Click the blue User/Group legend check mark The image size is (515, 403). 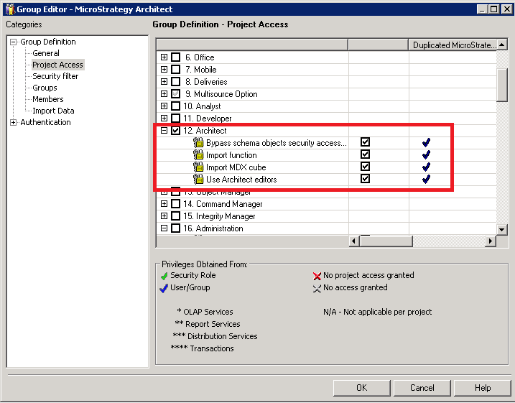coord(164,288)
